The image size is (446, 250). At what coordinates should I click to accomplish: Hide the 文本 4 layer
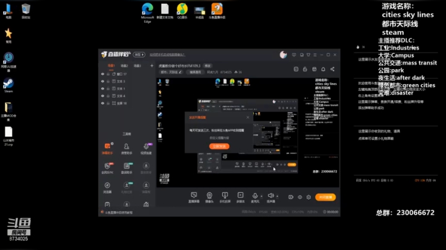click(x=103, y=96)
